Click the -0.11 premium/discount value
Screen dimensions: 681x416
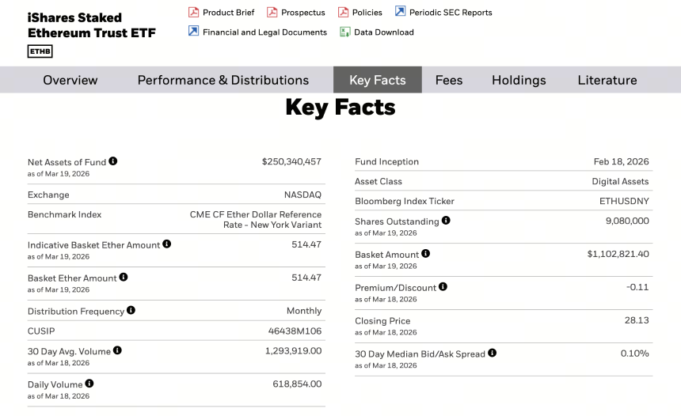pos(637,287)
